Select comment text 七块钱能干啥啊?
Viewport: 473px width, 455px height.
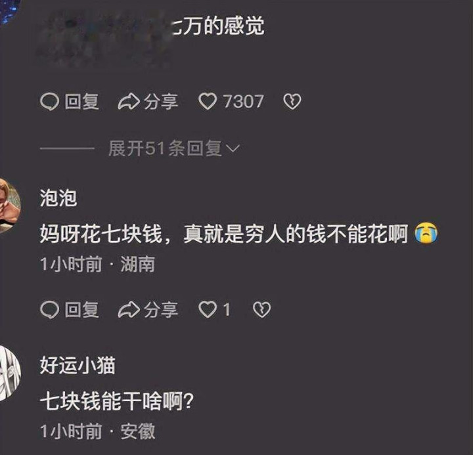116,401
